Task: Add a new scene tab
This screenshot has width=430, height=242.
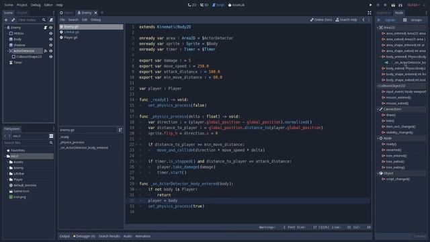Action: 102,13
